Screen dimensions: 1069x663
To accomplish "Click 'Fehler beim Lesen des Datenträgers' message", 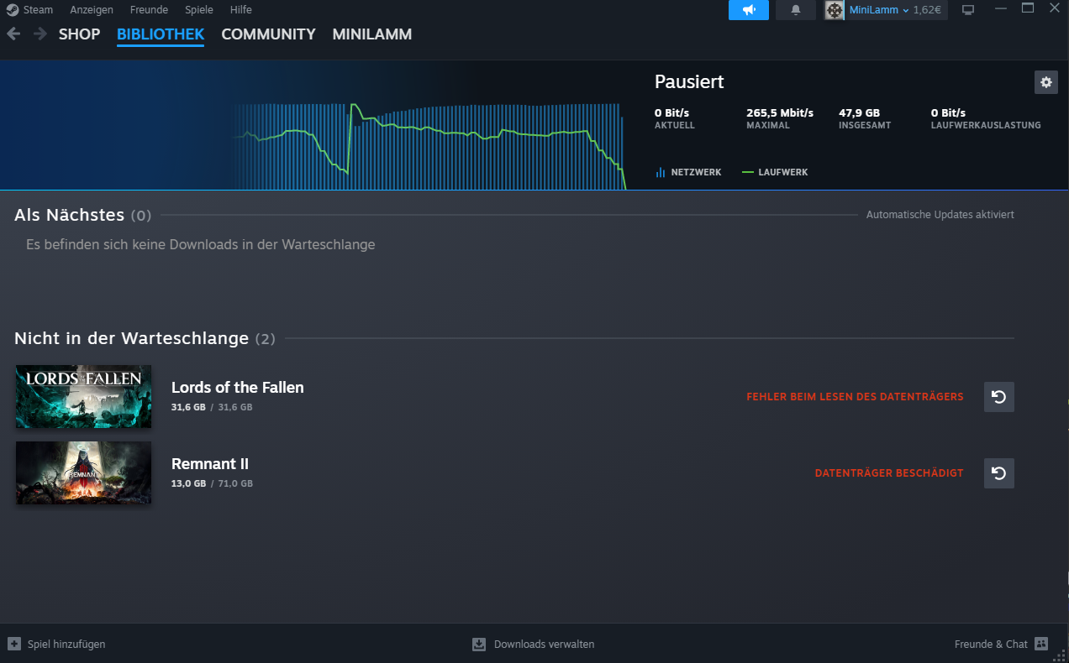I will tap(855, 397).
